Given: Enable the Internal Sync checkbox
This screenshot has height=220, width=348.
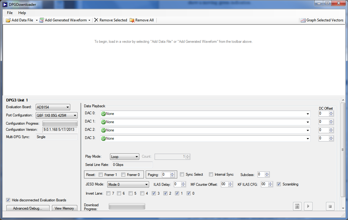Looking at the screenshot, I should coord(211,174).
